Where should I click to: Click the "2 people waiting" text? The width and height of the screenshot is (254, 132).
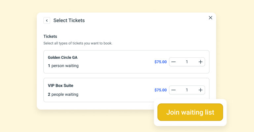(x=63, y=94)
